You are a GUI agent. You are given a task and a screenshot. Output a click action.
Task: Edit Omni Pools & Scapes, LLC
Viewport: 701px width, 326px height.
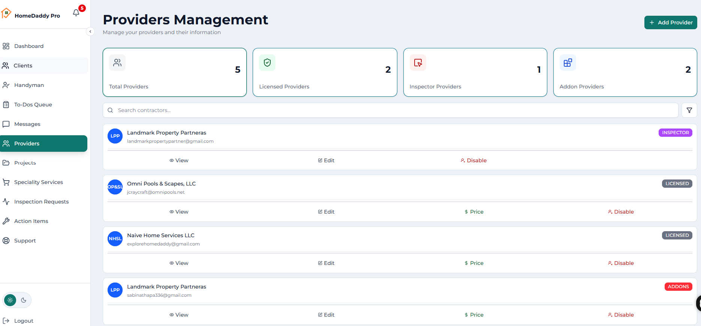pos(326,212)
